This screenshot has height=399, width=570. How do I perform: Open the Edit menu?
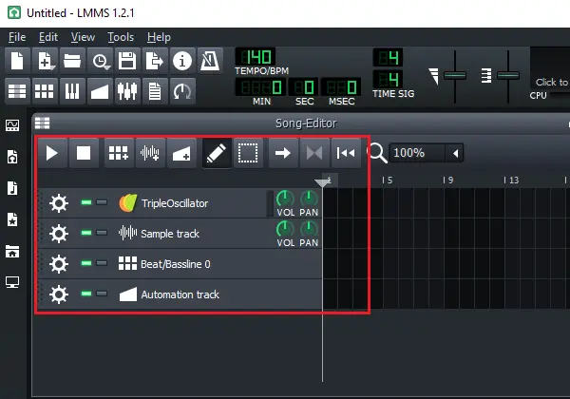[x=48, y=37]
